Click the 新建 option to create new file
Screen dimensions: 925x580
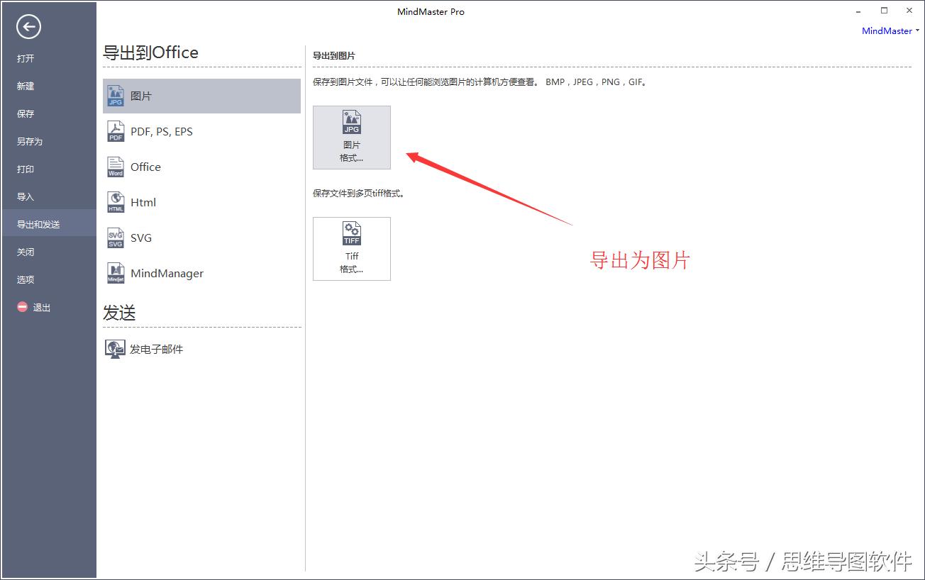pos(25,86)
